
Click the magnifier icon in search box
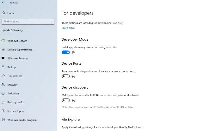click(52, 21)
